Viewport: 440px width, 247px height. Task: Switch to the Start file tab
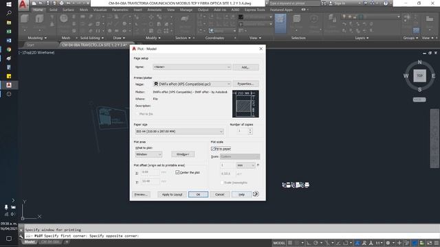tap(30, 45)
